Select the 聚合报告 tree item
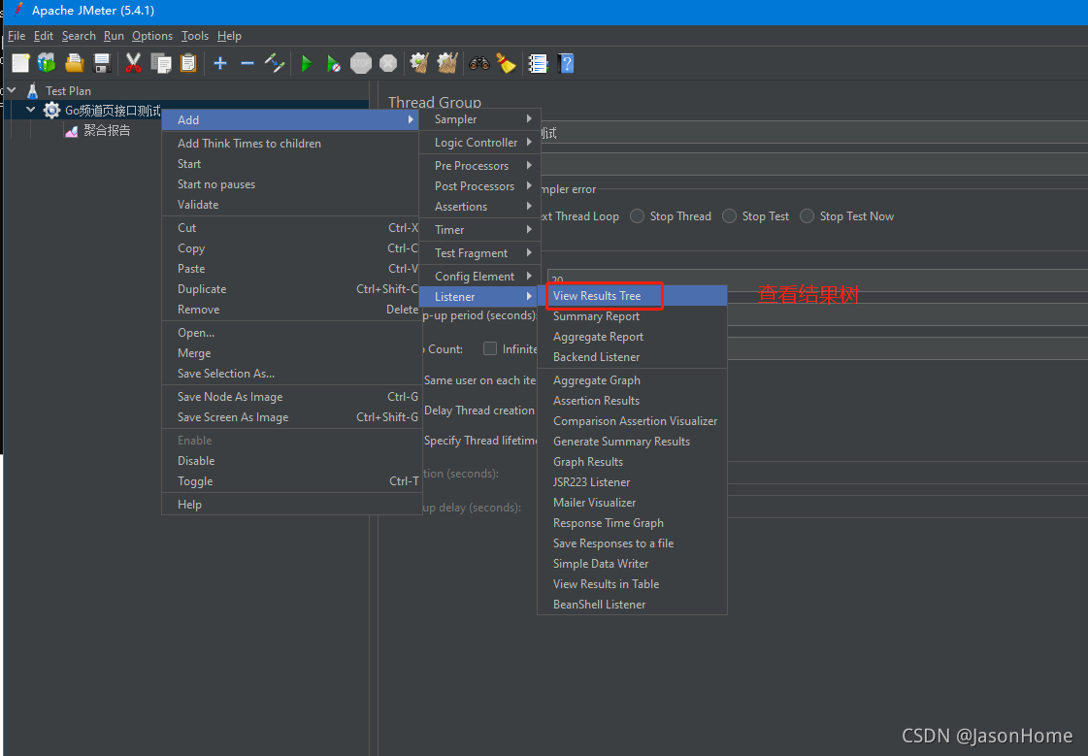This screenshot has height=756, width=1088. pos(107,130)
